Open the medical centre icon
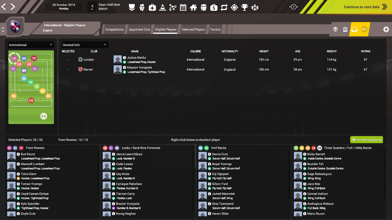392x220 pixels. (x=152, y=7)
